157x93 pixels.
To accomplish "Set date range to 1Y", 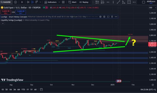I will [x=28, y=89].
